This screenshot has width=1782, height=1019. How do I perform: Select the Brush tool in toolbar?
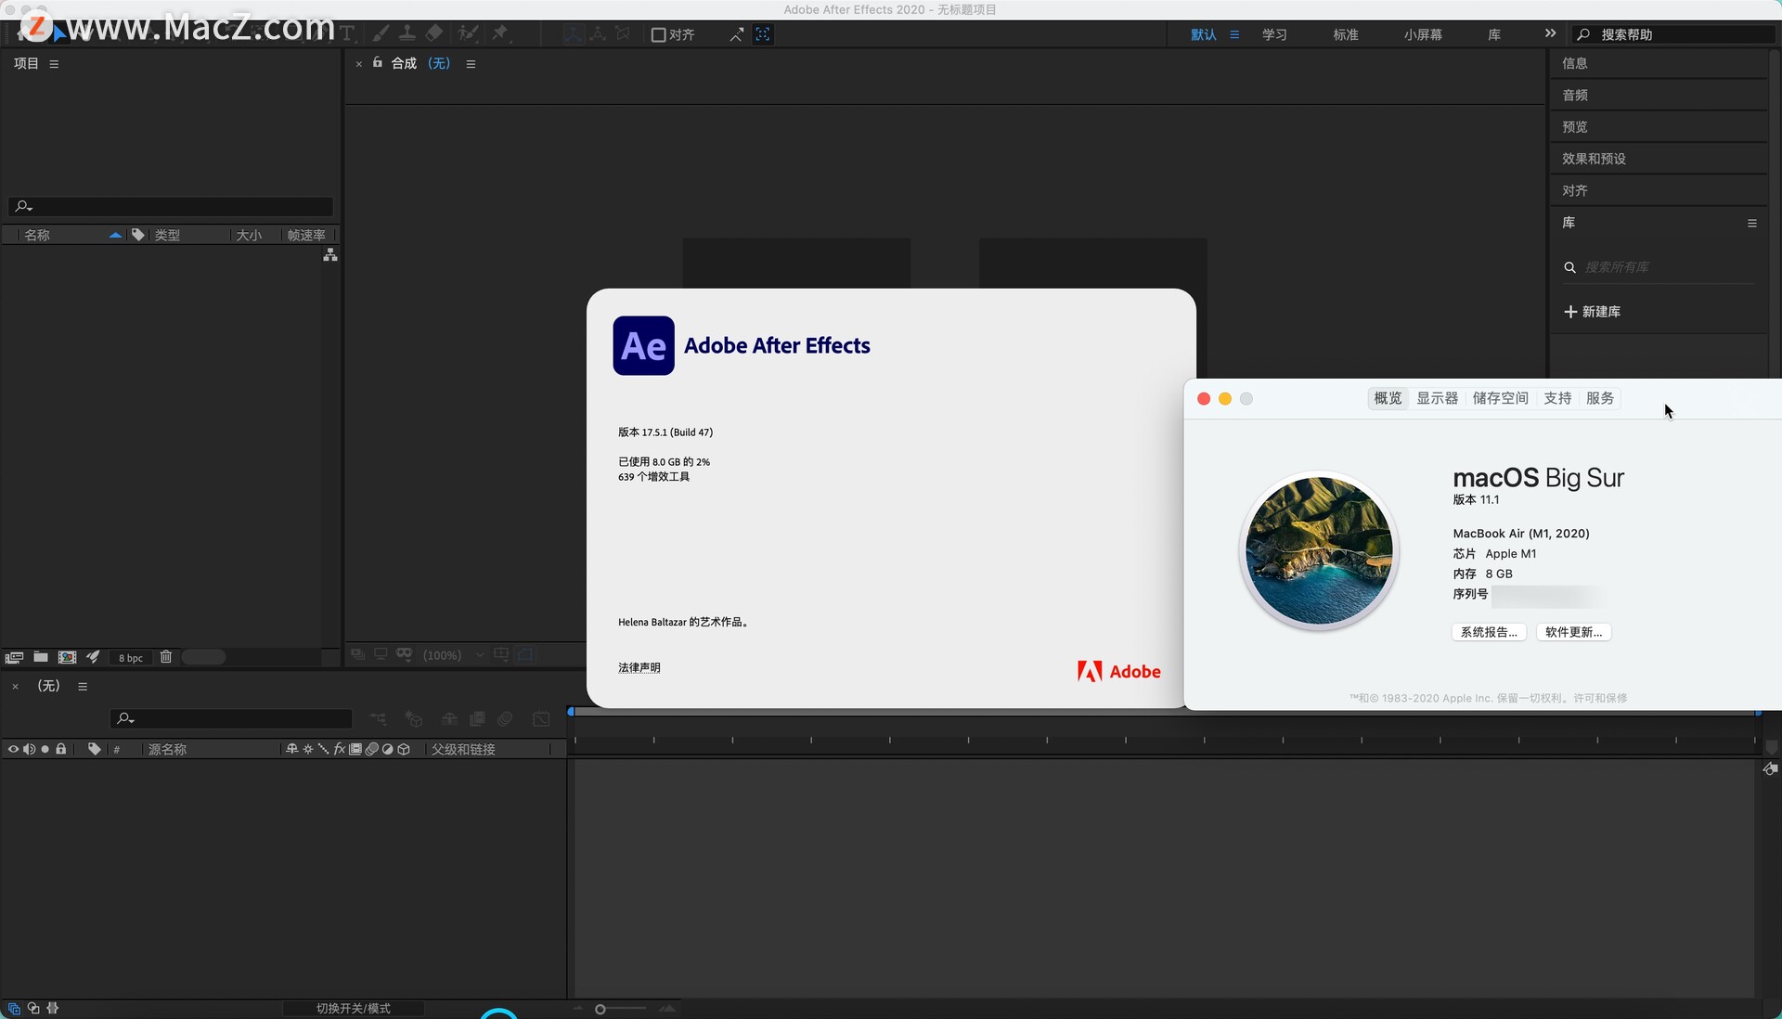click(x=381, y=33)
